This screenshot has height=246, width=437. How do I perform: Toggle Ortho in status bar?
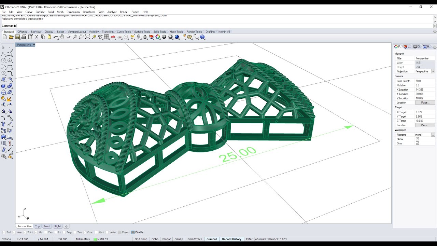coord(155,239)
